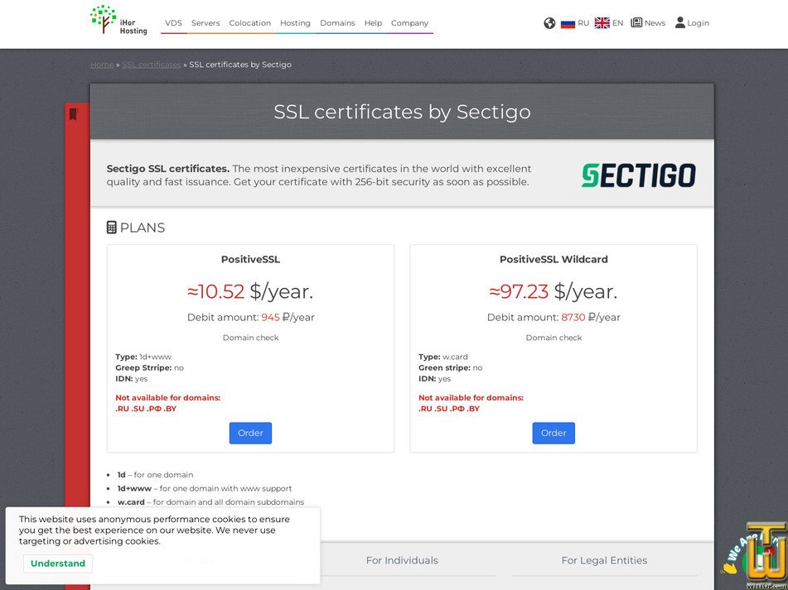
Task: Click the ≈10.52 $/year price
Action: click(x=250, y=291)
